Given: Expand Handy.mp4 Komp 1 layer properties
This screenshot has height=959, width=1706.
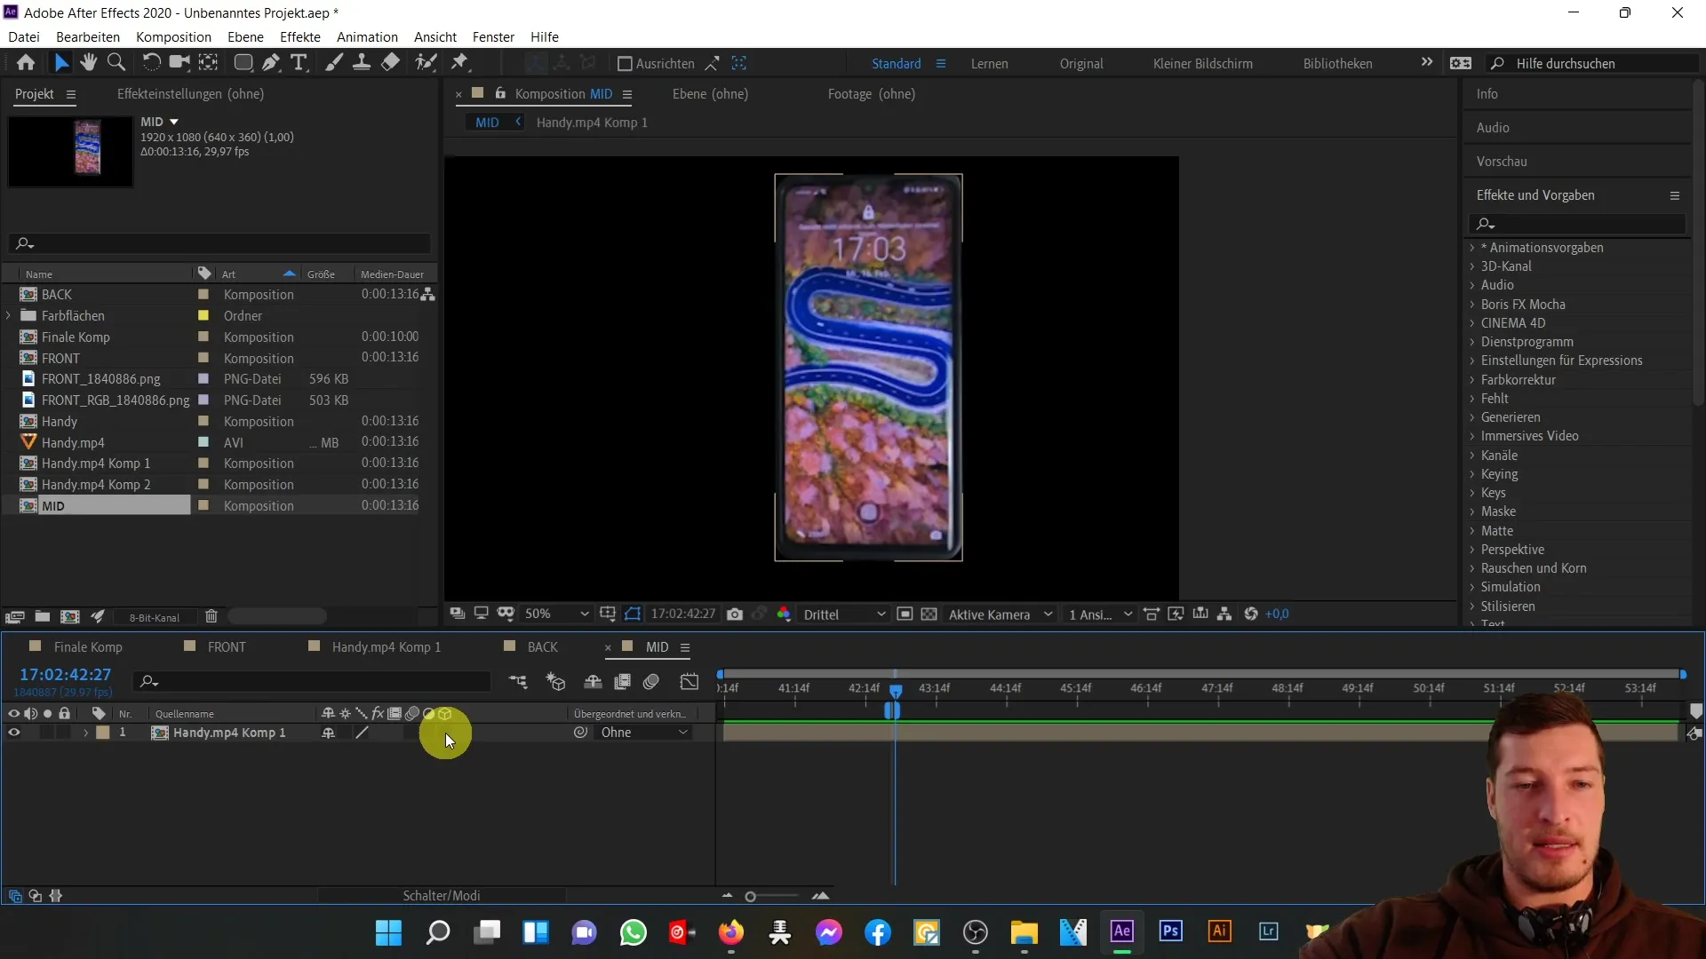Looking at the screenshot, I should coord(85,733).
